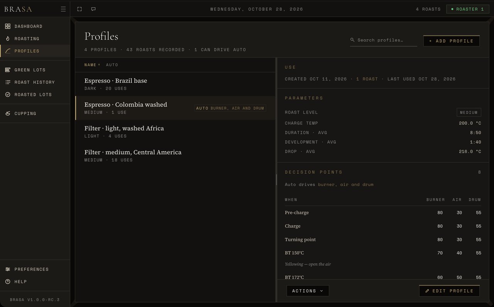Image resolution: width=494 pixels, height=307 pixels.
Task: Click the Search profiles field
Action: click(x=384, y=40)
